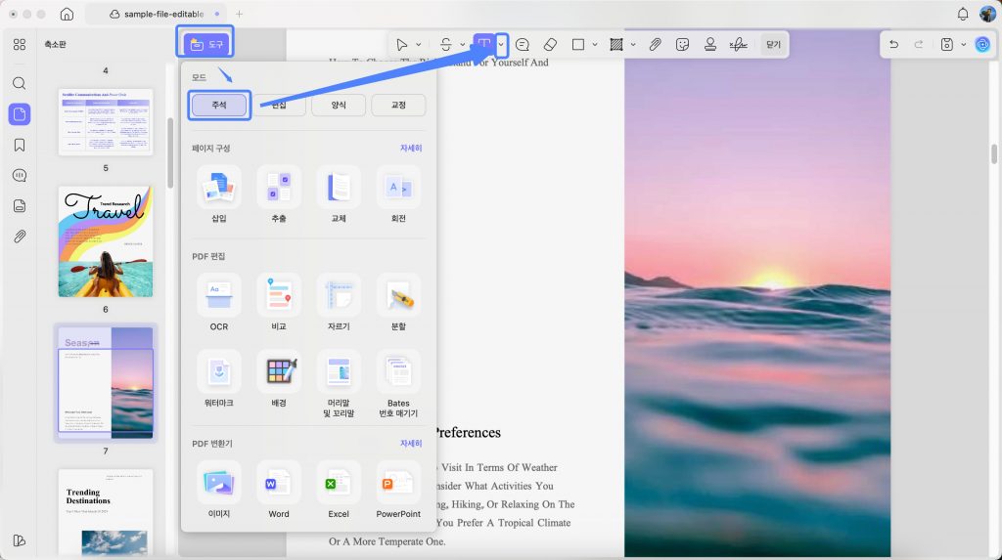Open the AI assistant icon

(x=982, y=44)
